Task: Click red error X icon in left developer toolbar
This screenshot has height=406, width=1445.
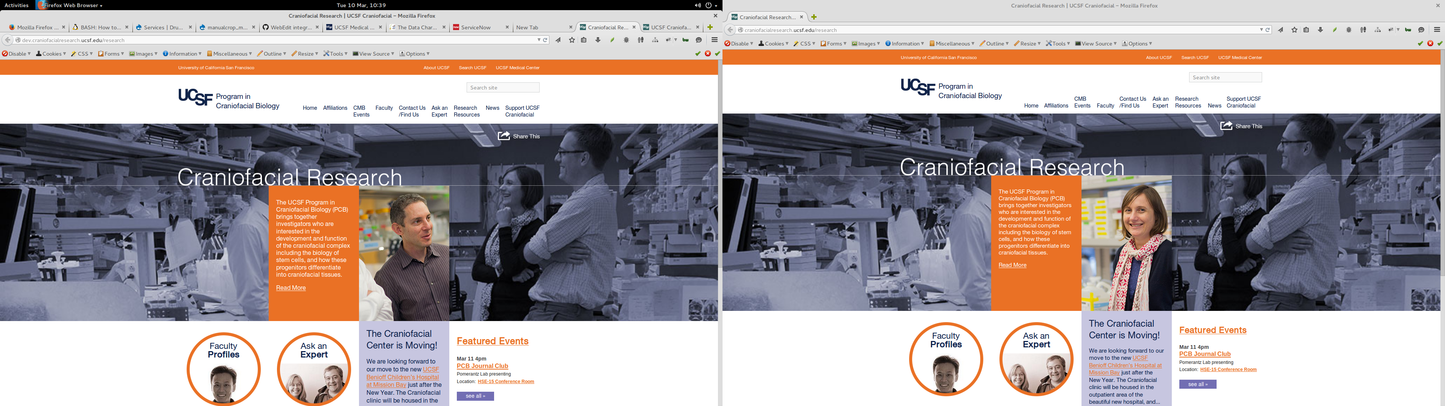Action: pos(708,54)
